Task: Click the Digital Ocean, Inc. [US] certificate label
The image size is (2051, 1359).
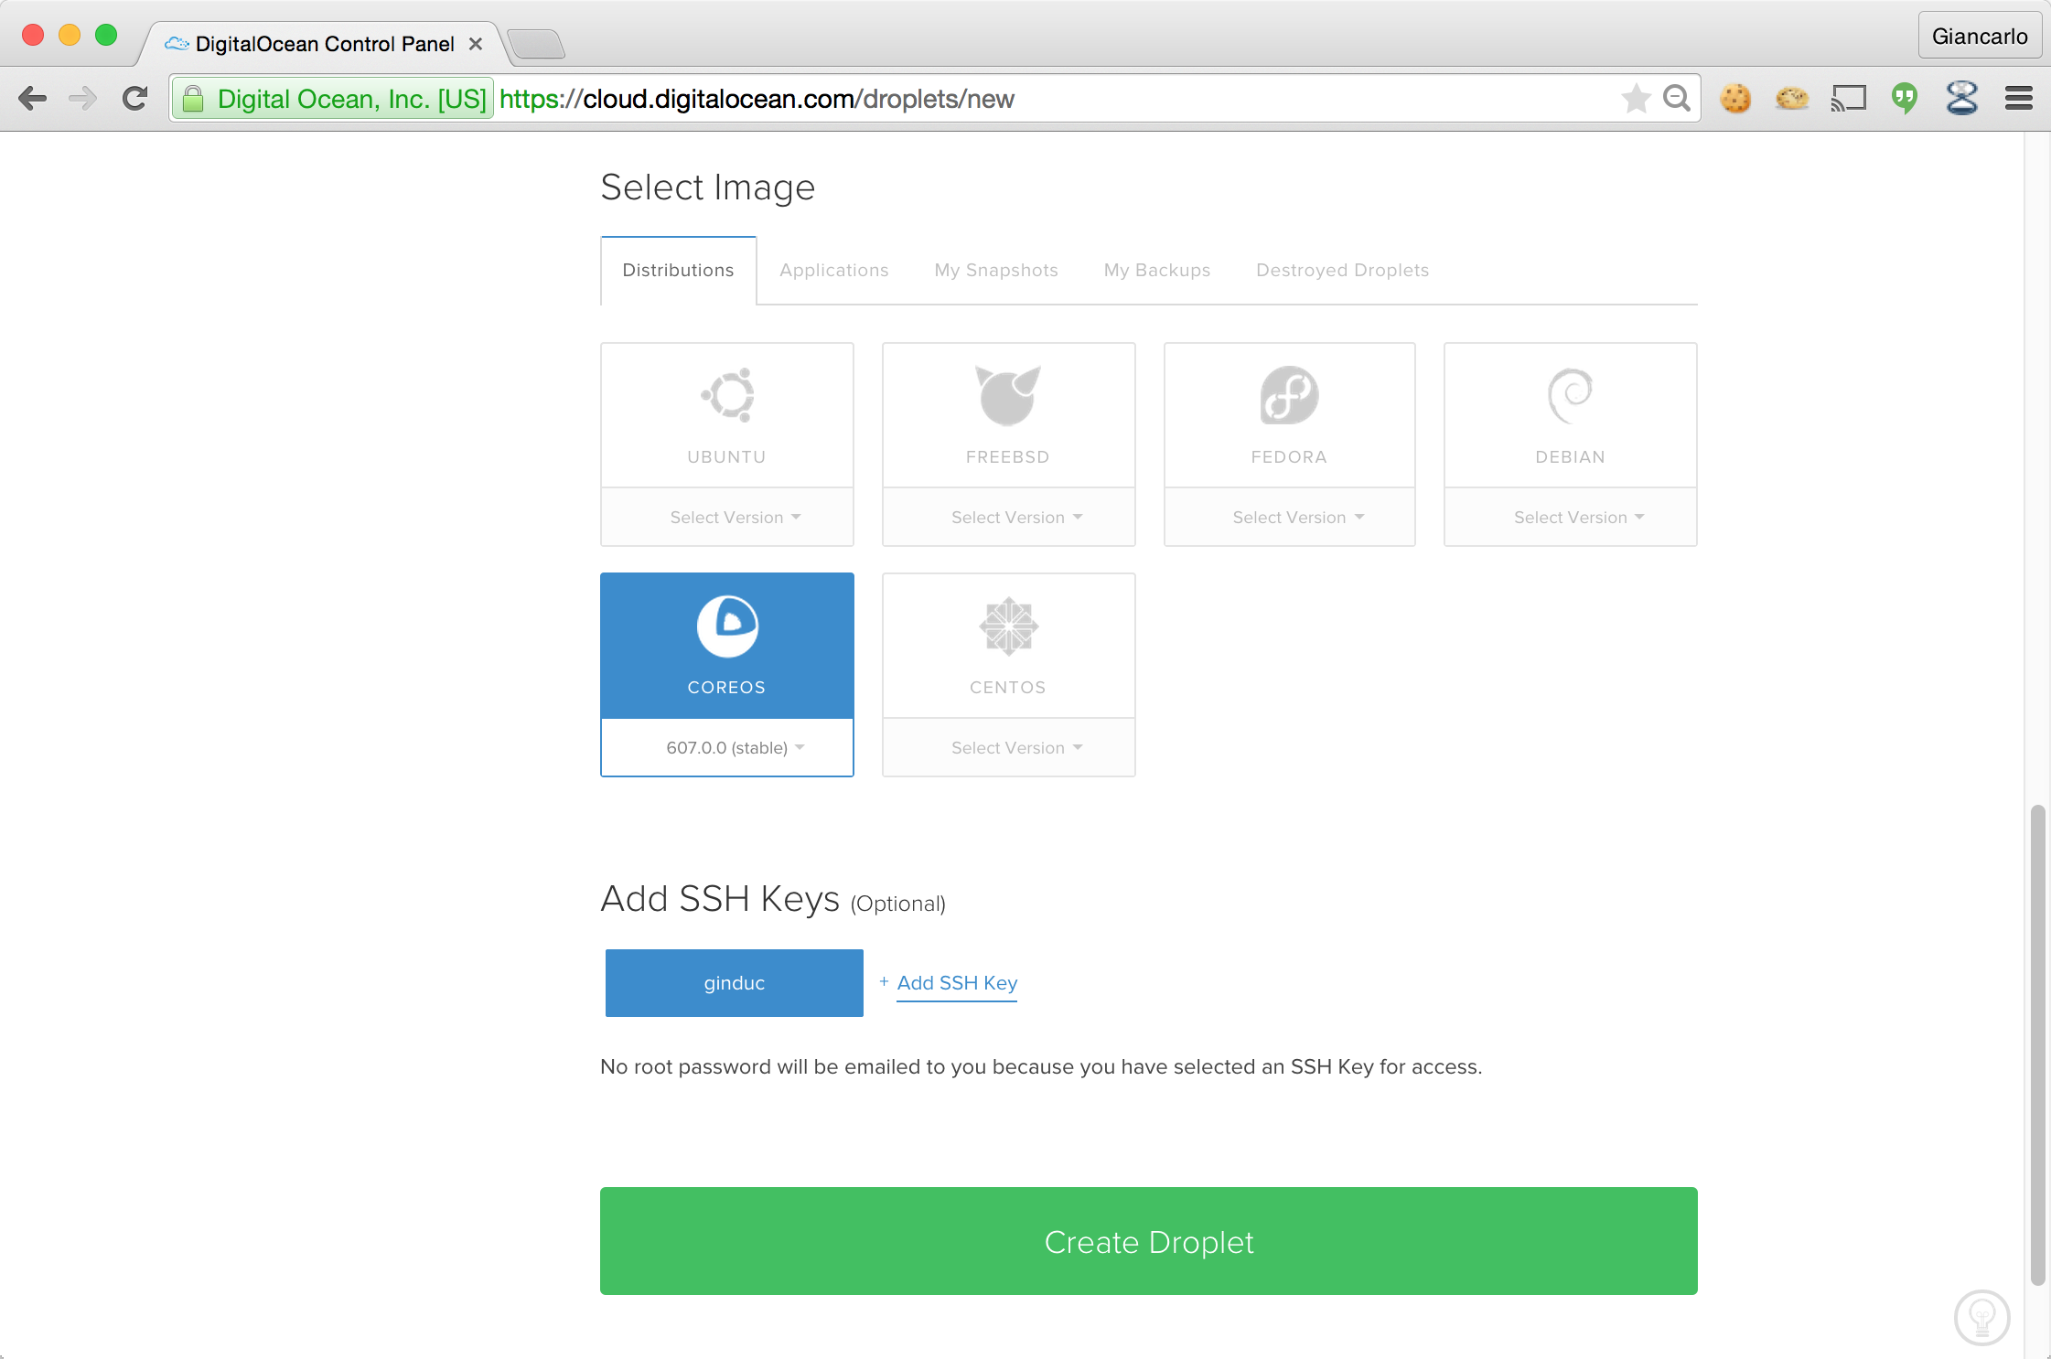Action: 351,98
